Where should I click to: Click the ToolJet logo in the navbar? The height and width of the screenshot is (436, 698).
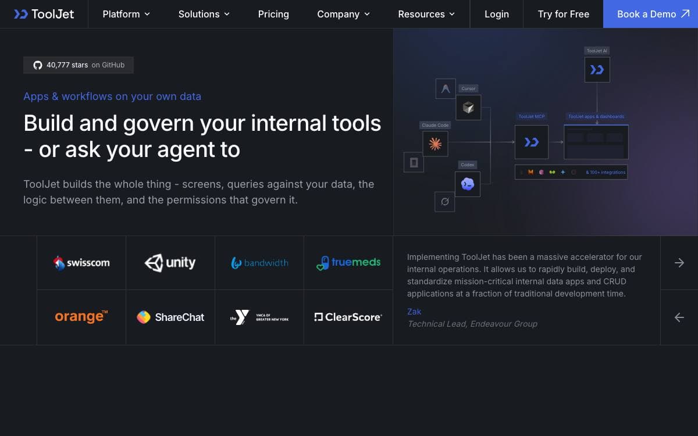pyautogui.click(x=44, y=14)
